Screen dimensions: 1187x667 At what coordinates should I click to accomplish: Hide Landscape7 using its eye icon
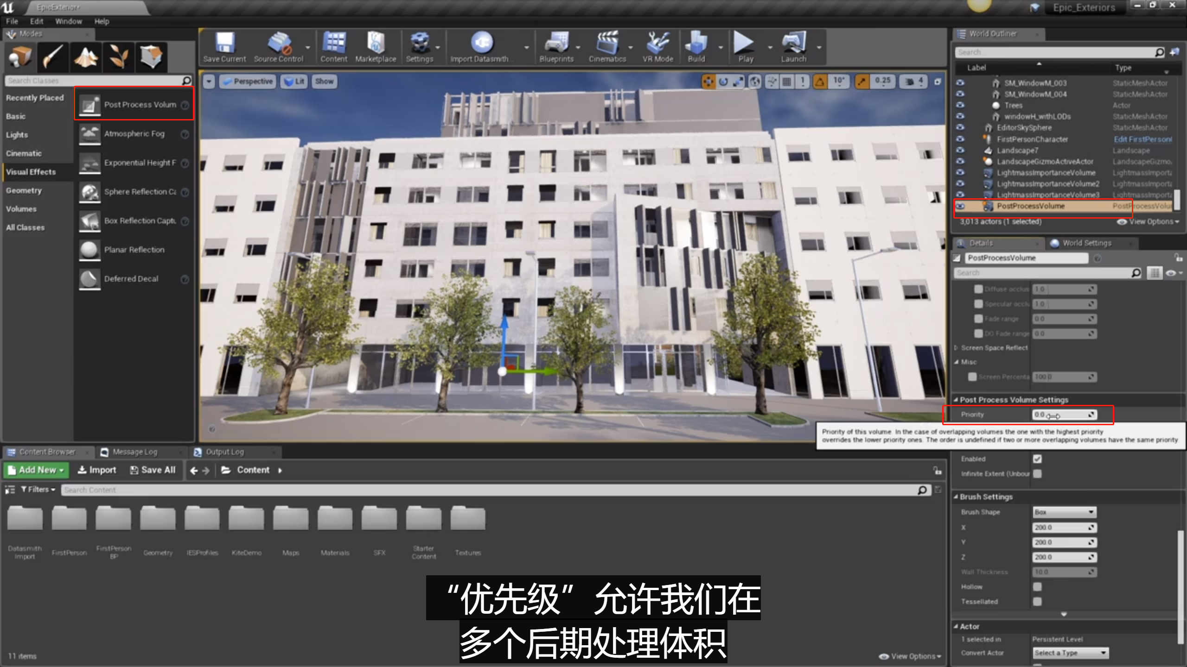click(960, 150)
